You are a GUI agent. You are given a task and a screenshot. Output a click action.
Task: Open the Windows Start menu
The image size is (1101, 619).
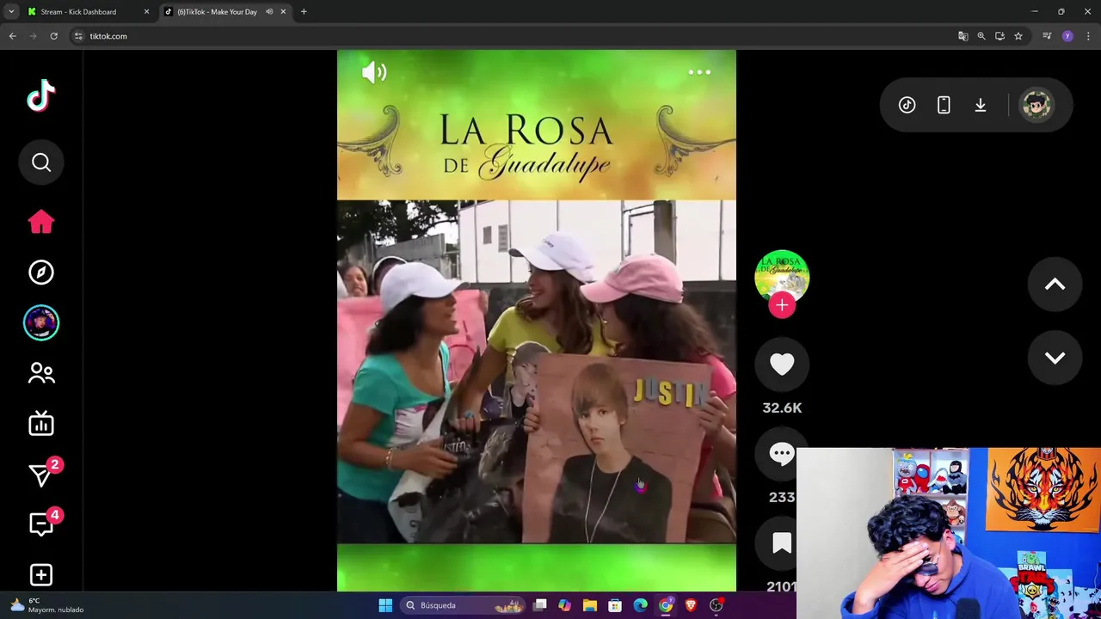pyautogui.click(x=385, y=605)
